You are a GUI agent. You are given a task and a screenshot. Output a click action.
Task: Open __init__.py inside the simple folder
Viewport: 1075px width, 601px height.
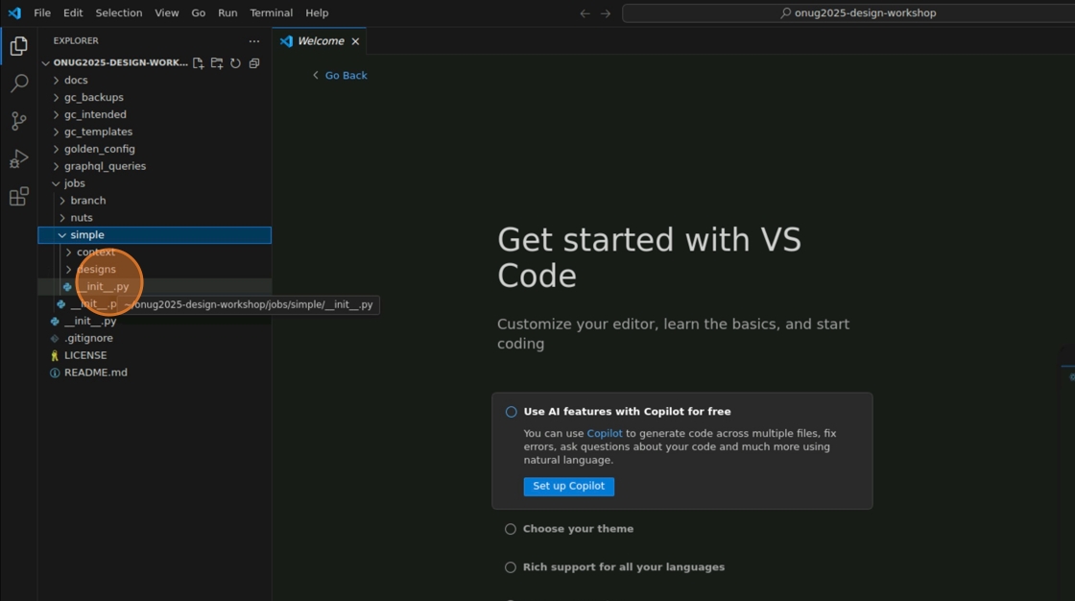click(x=155, y=286)
